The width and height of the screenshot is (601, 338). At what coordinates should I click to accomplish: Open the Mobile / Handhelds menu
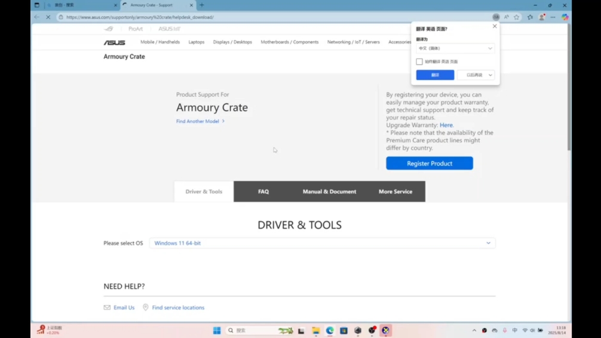pyautogui.click(x=160, y=42)
